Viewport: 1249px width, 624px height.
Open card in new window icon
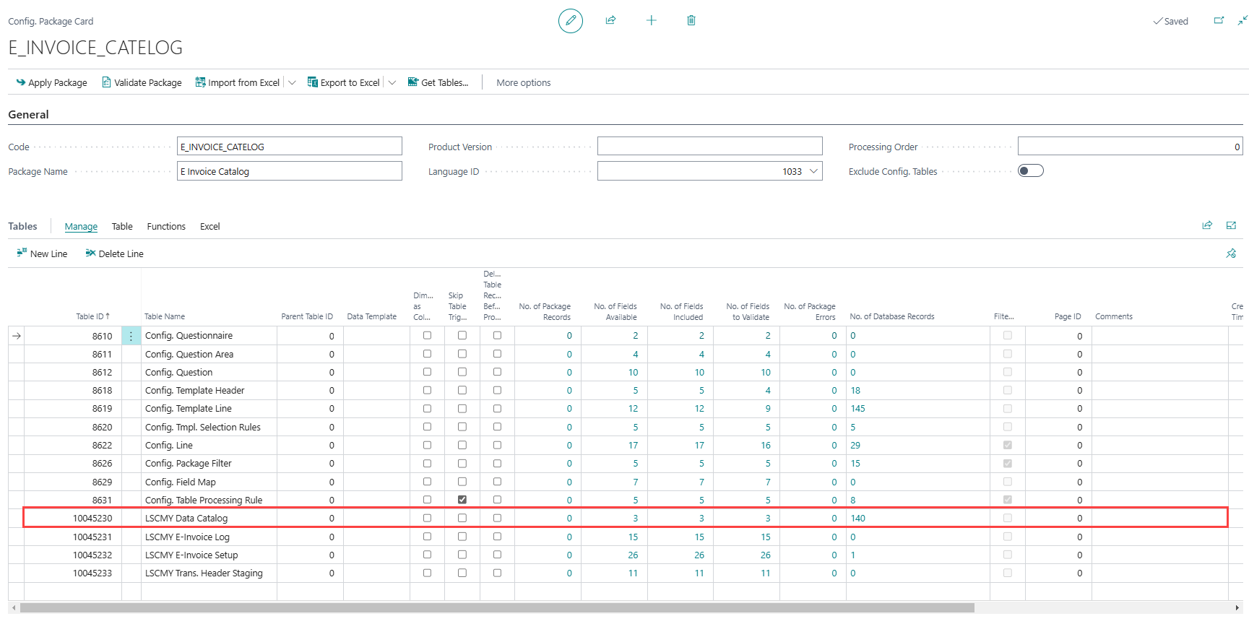click(1219, 20)
